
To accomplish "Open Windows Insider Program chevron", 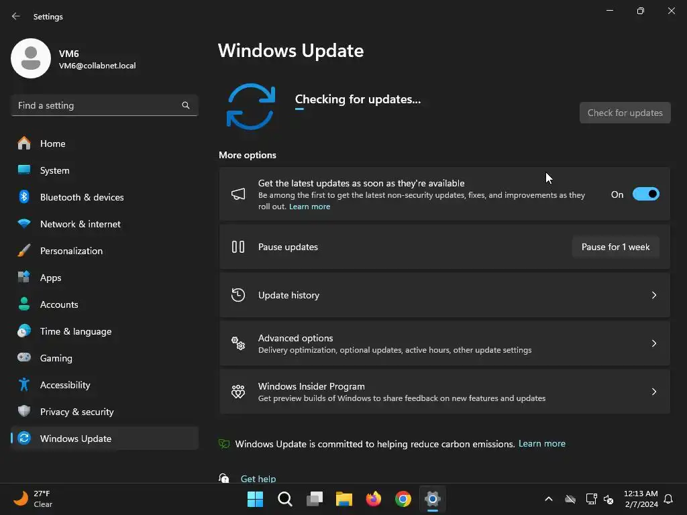I will pyautogui.click(x=653, y=391).
